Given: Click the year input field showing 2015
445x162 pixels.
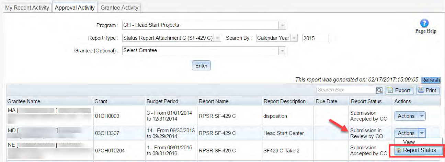Looking at the screenshot, I should (x=315, y=38).
